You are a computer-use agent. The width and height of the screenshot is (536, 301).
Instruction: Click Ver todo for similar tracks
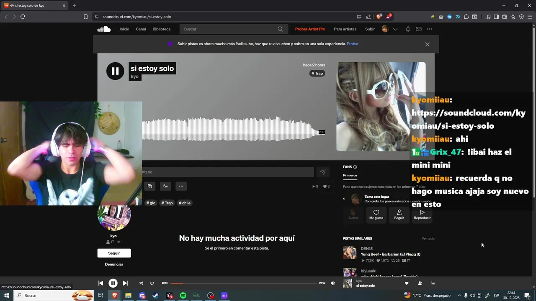tap(428, 239)
